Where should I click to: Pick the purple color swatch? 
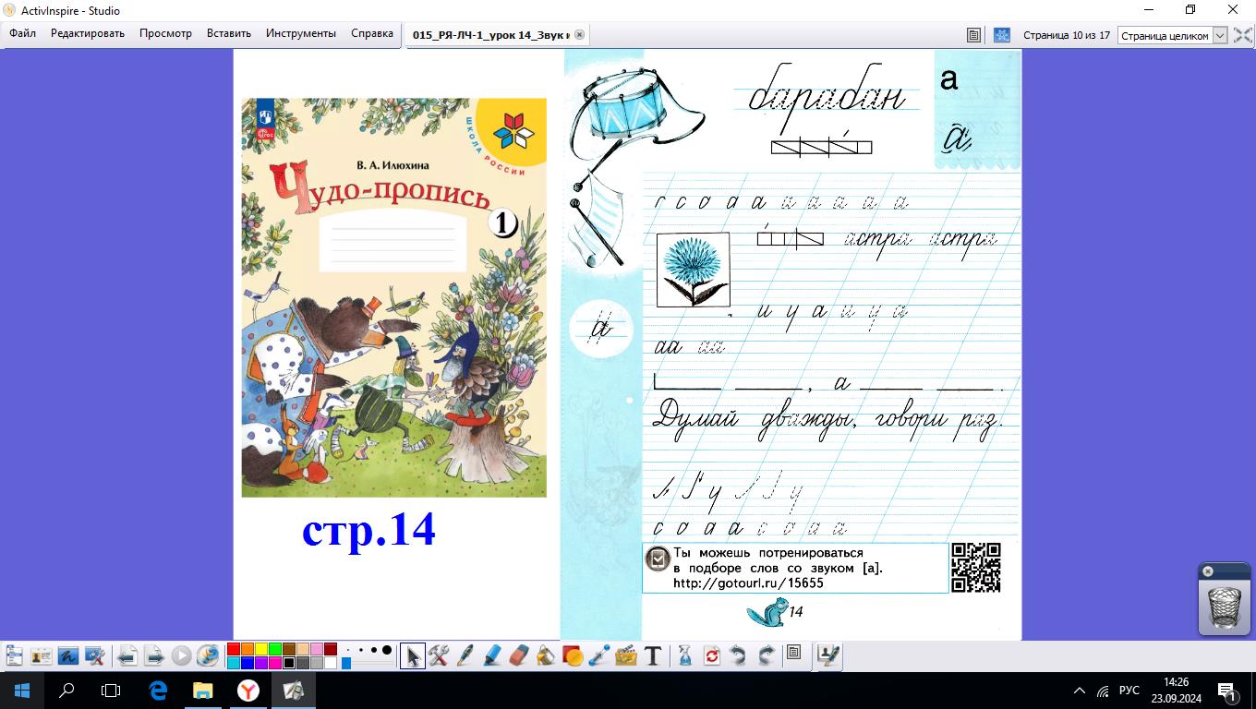pos(261,663)
